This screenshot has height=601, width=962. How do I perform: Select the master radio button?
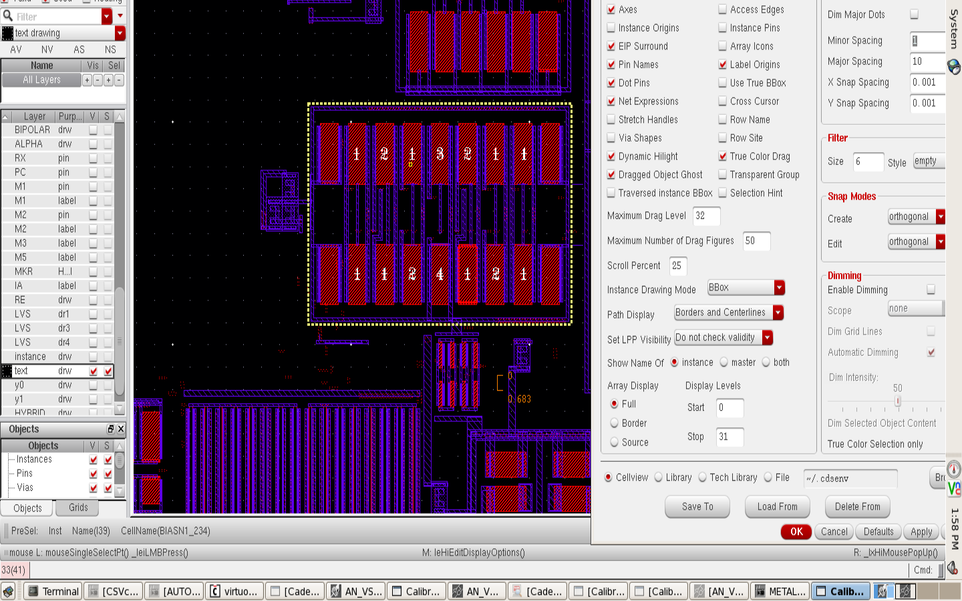tap(724, 363)
